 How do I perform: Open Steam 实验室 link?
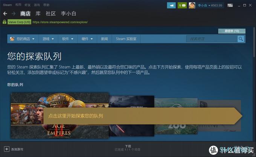[x=126, y=39]
